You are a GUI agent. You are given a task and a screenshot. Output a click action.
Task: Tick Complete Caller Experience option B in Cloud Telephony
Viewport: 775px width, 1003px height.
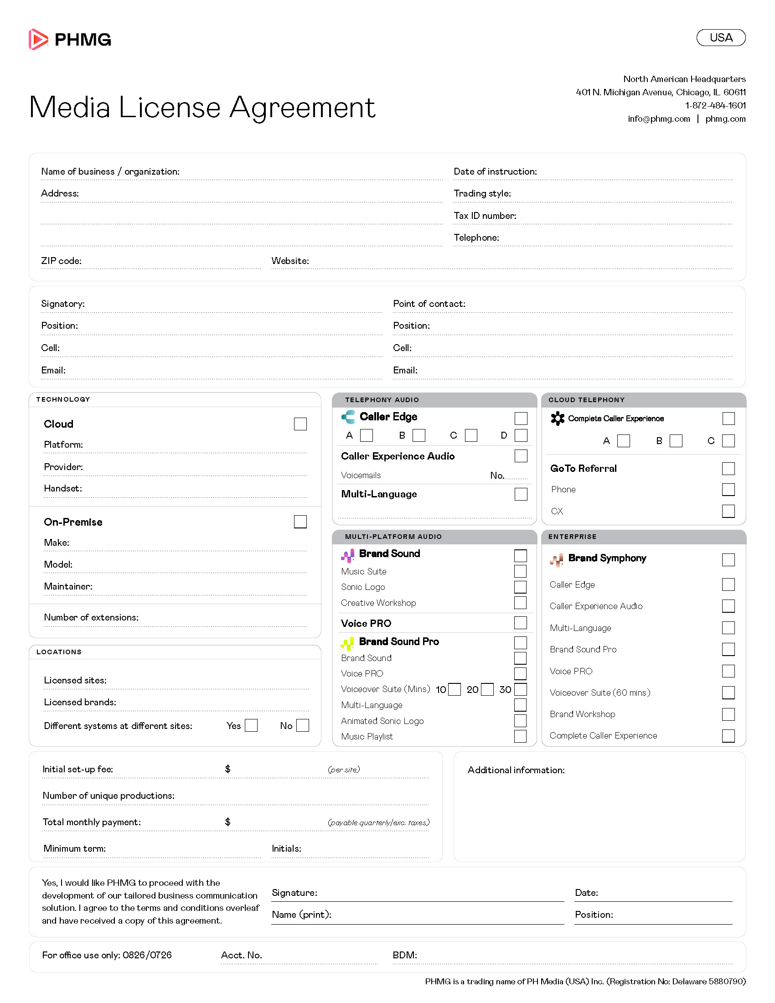(x=676, y=441)
